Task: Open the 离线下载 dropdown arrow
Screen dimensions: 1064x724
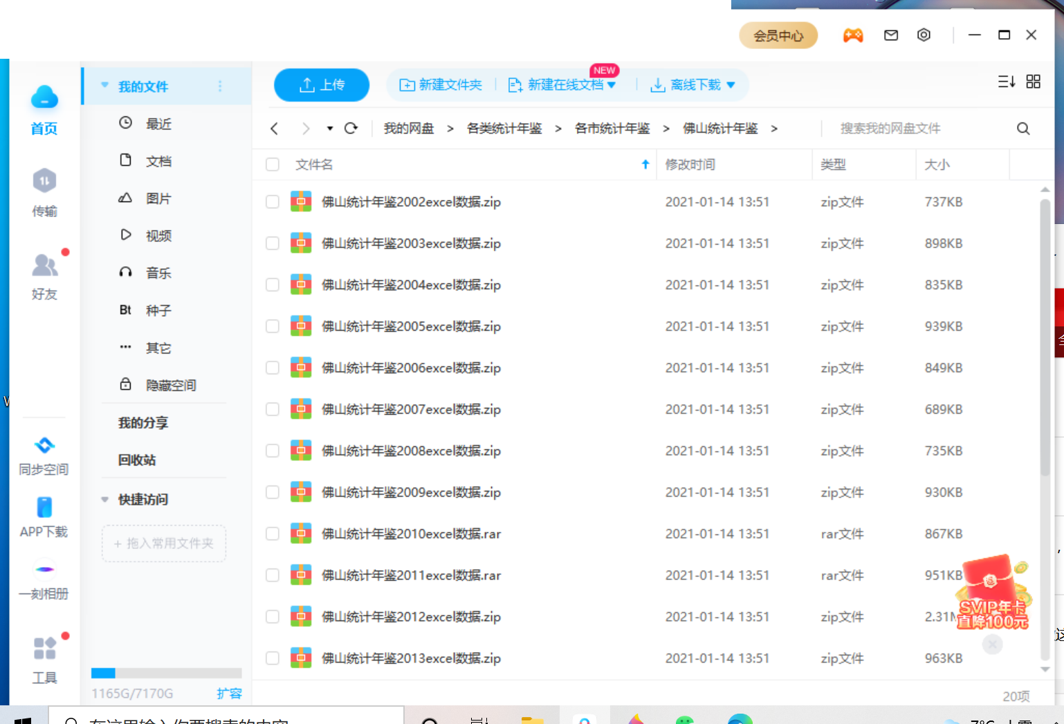Action: (731, 85)
